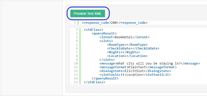The width and height of the screenshot is (207, 96).
Task: Click the closing queryResult tag
Action: [x=105, y=78]
